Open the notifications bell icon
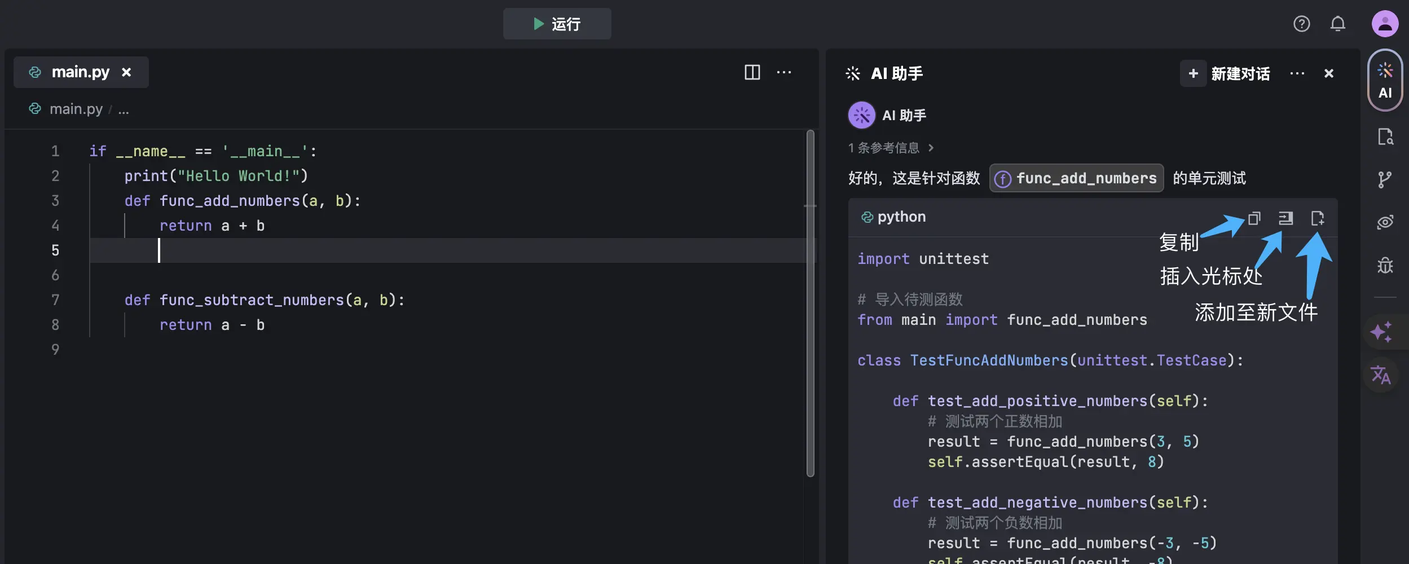This screenshot has width=1409, height=564. click(1338, 24)
